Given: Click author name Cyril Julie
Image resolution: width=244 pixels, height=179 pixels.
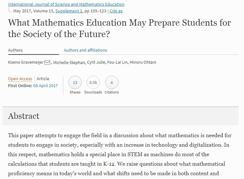Looking at the screenshot, I should coord(96,62).
